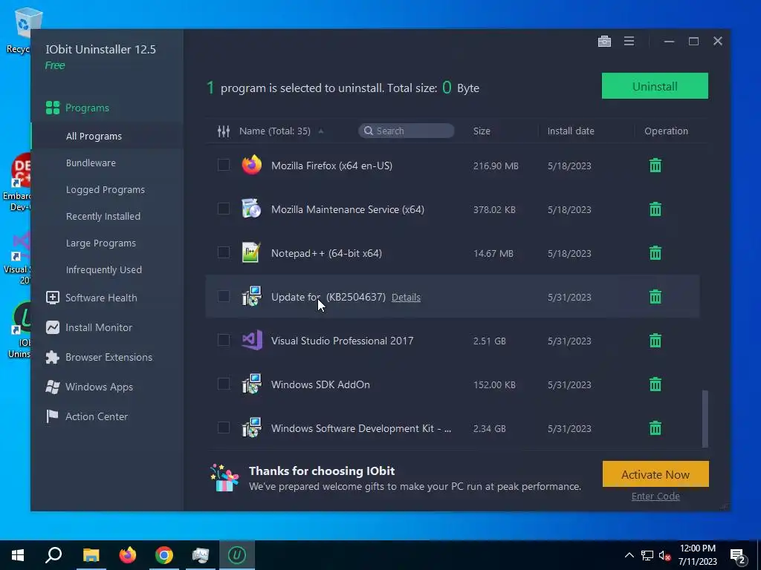Check the Notepad++ checkbox

coord(223,252)
